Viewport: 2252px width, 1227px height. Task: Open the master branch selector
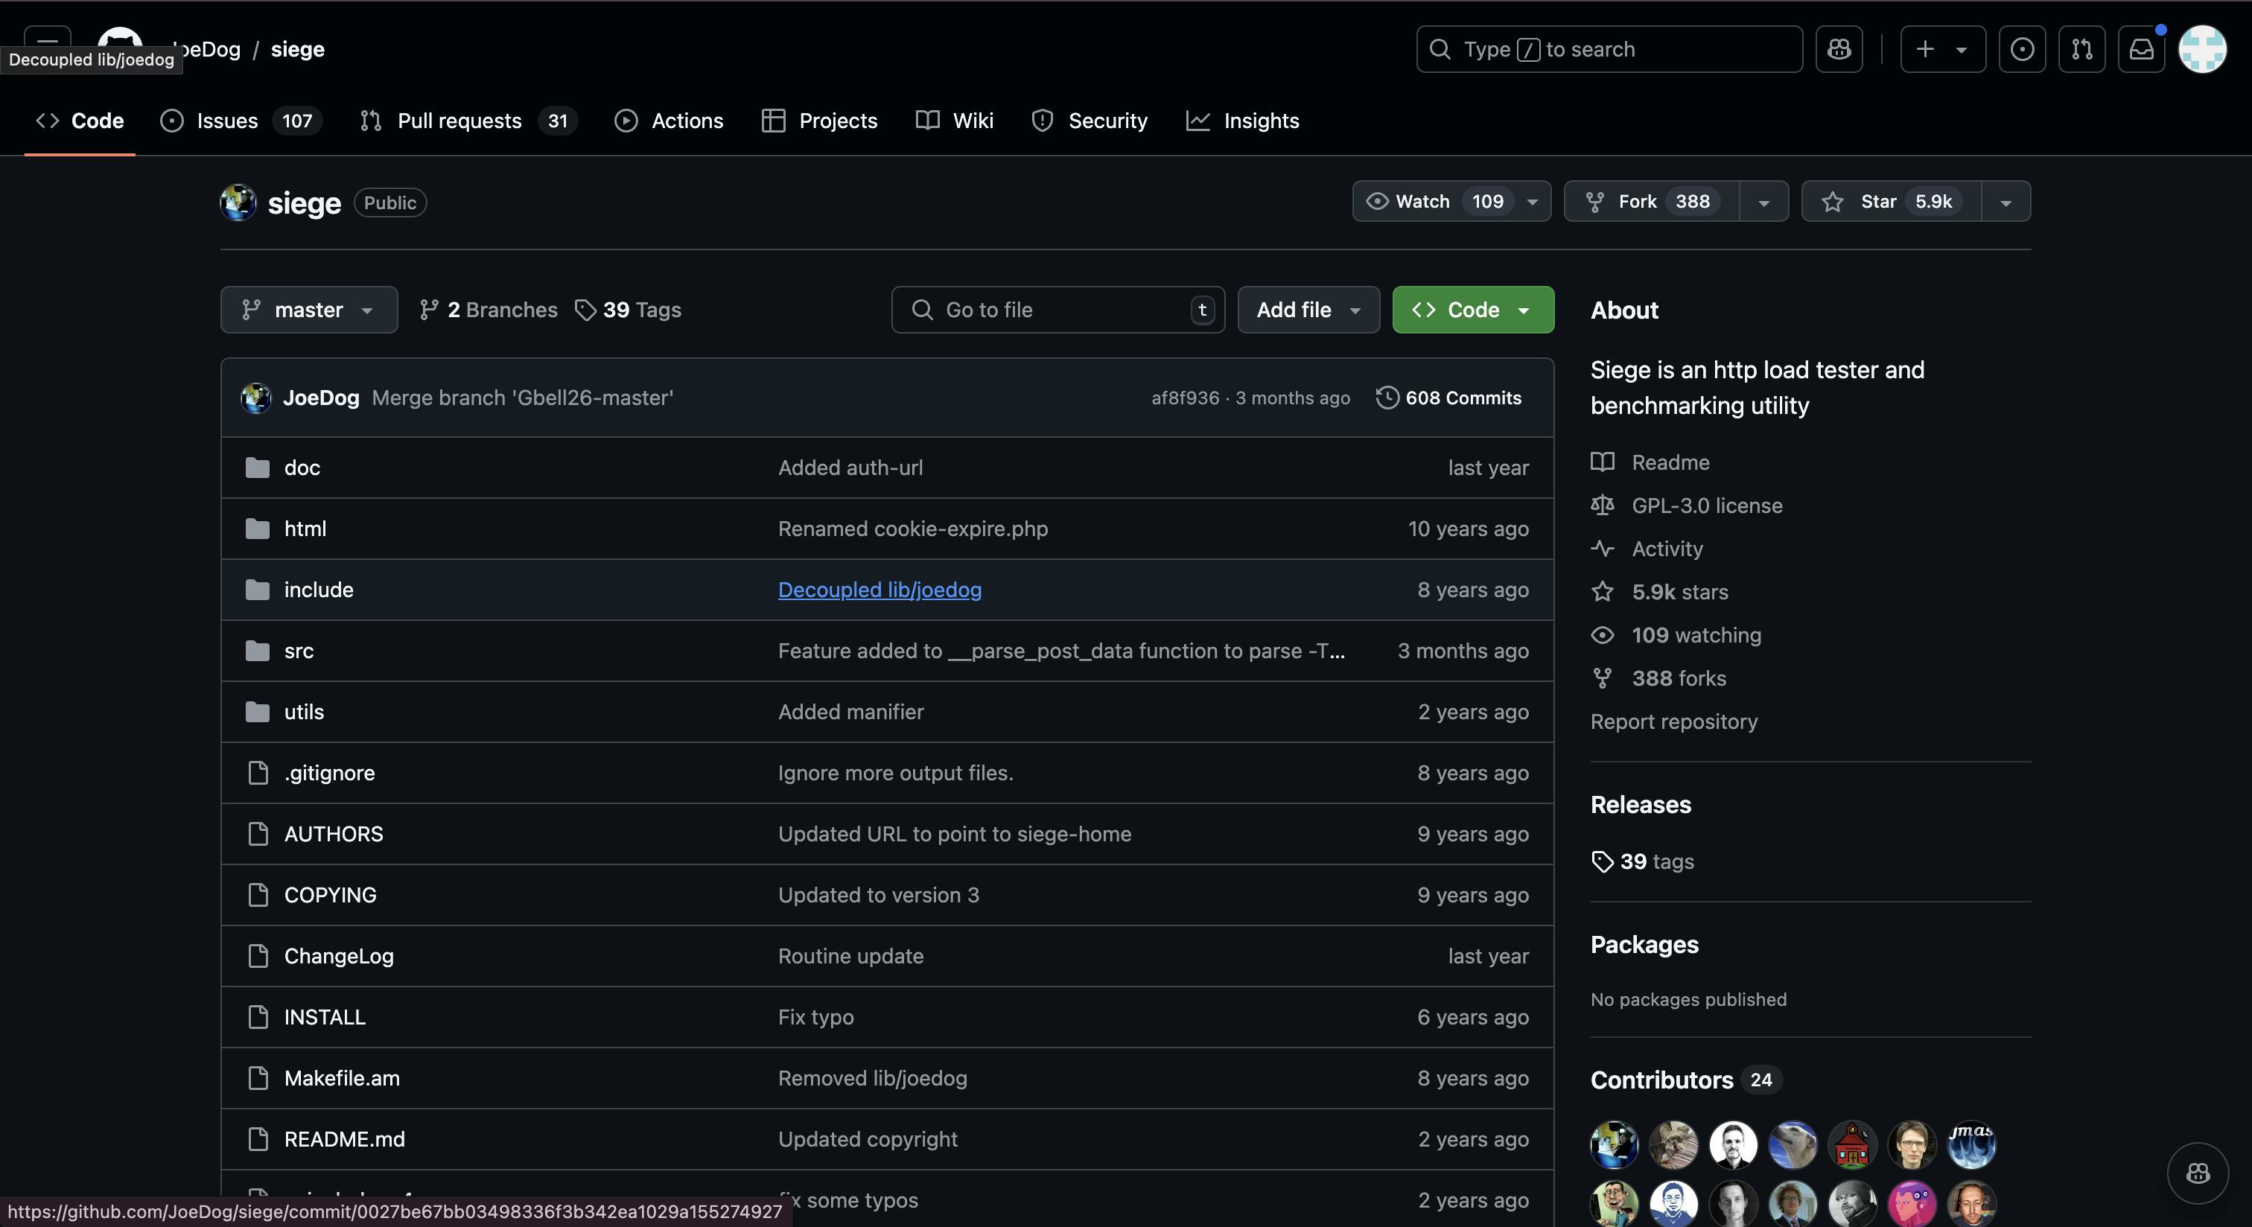click(x=308, y=310)
